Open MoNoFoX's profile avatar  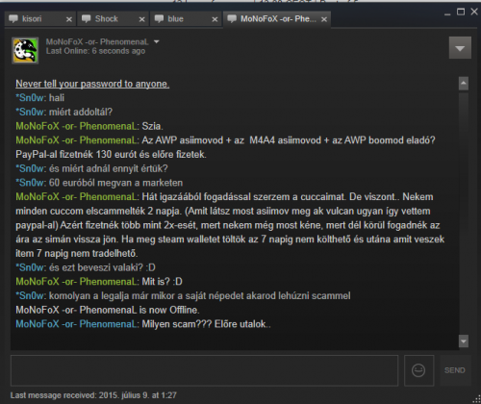pos(25,51)
